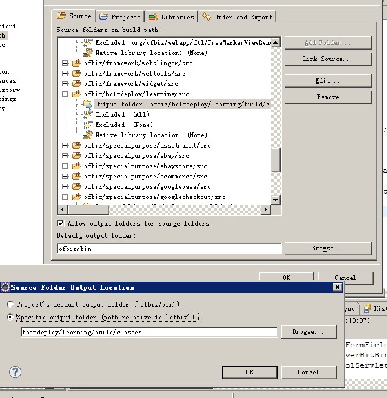The image size is (387, 398).
Task: Click the webslinger/src source folder icon
Action: click(x=76, y=63)
